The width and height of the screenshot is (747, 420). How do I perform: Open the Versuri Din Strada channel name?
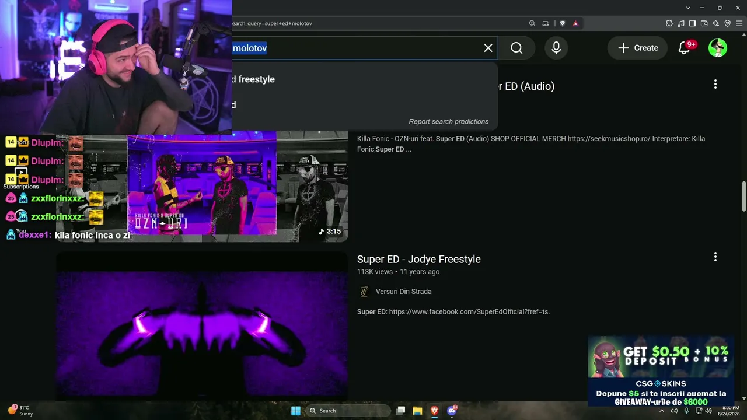point(404,292)
